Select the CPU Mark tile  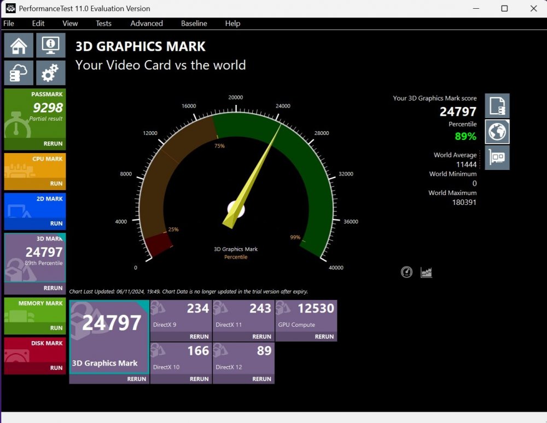(35, 166)
